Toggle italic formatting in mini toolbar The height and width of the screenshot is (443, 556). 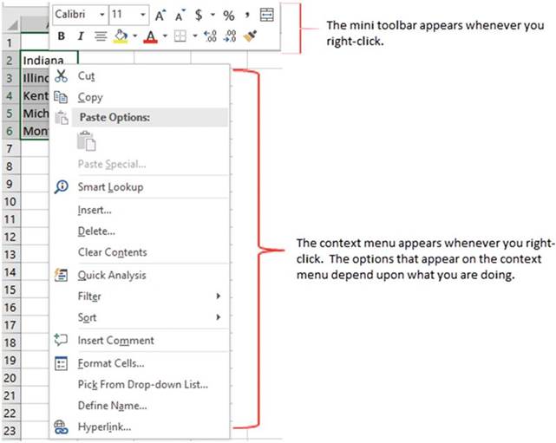tap(81, 36)
